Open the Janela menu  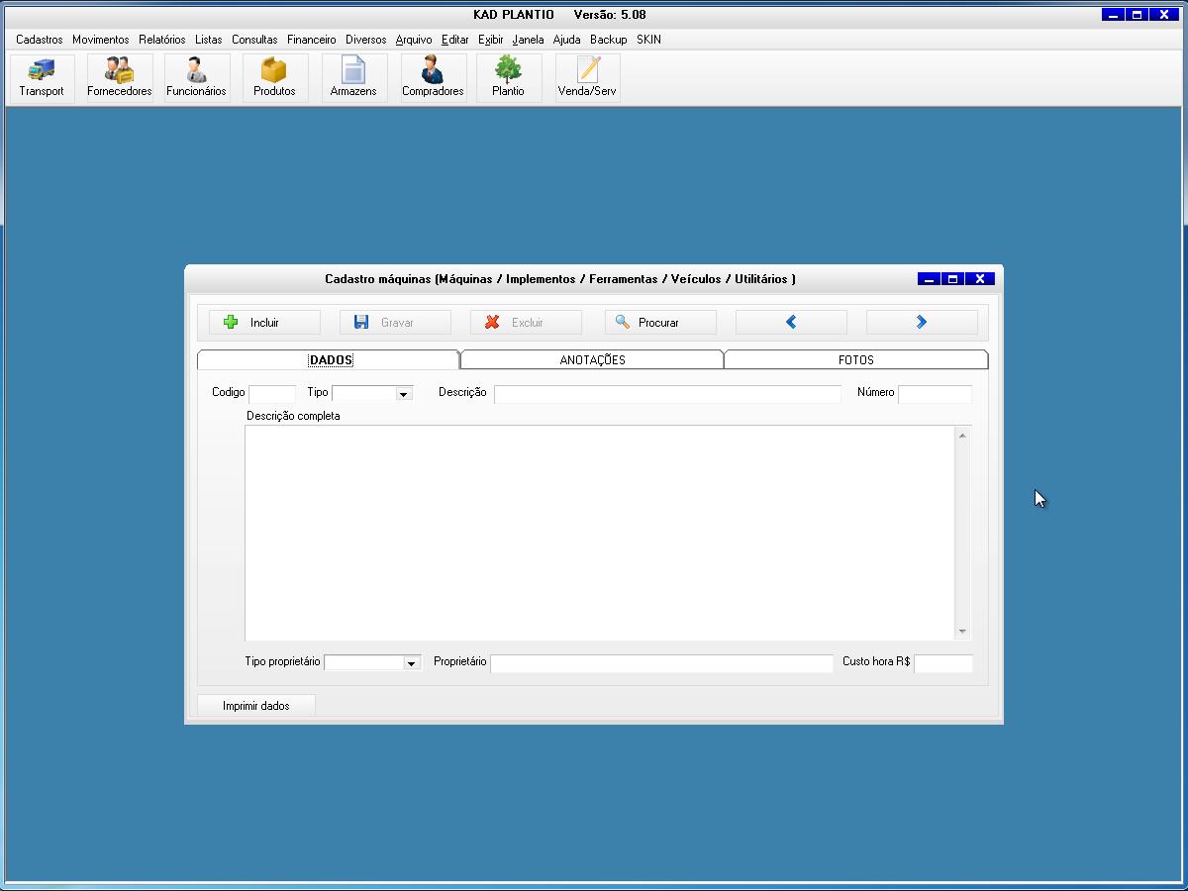pyautogui.click(x=529, y=40)
